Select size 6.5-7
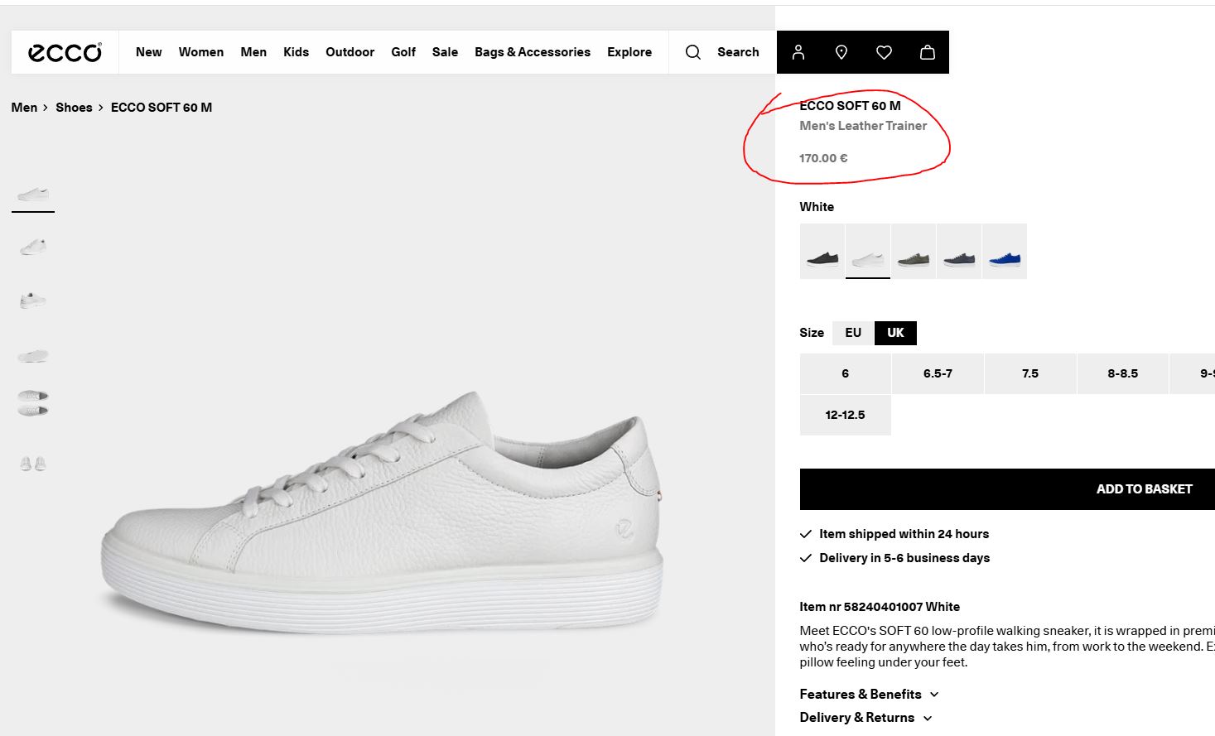The width and height of the screenshot is (1215, 736). (938, 373)
